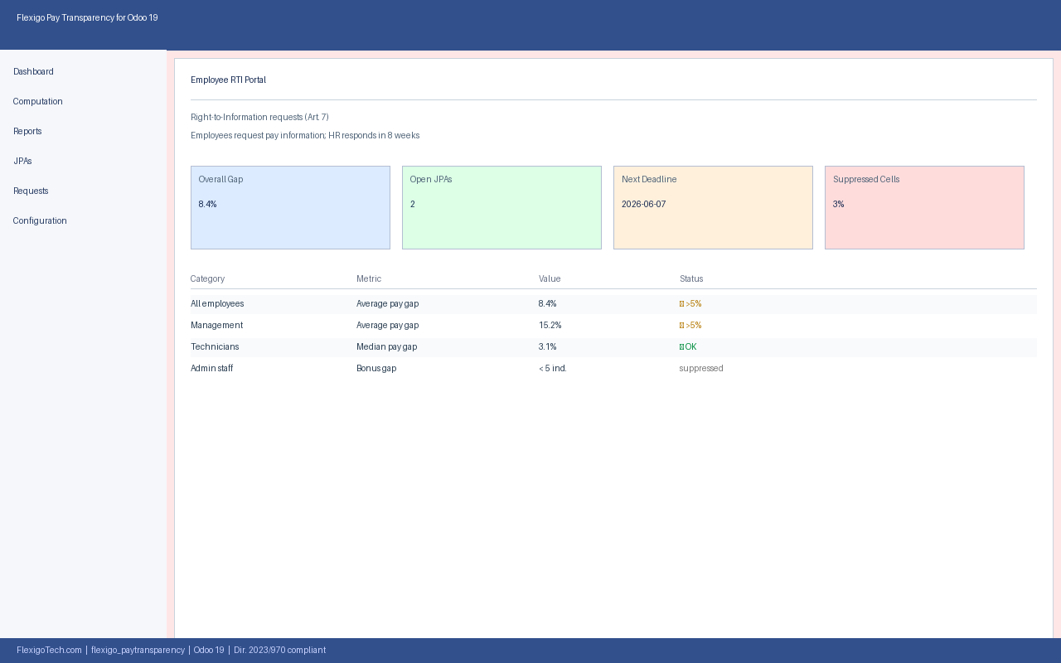Click the Employee RTI Portal heading
This screenshot has width=1061, height=663.
point(228,80)
